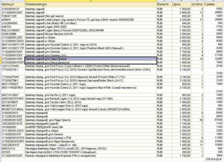Select Renault Logan 2 Белый лед cell
This screenshot has width=224, height=162.
coord(91,99)
